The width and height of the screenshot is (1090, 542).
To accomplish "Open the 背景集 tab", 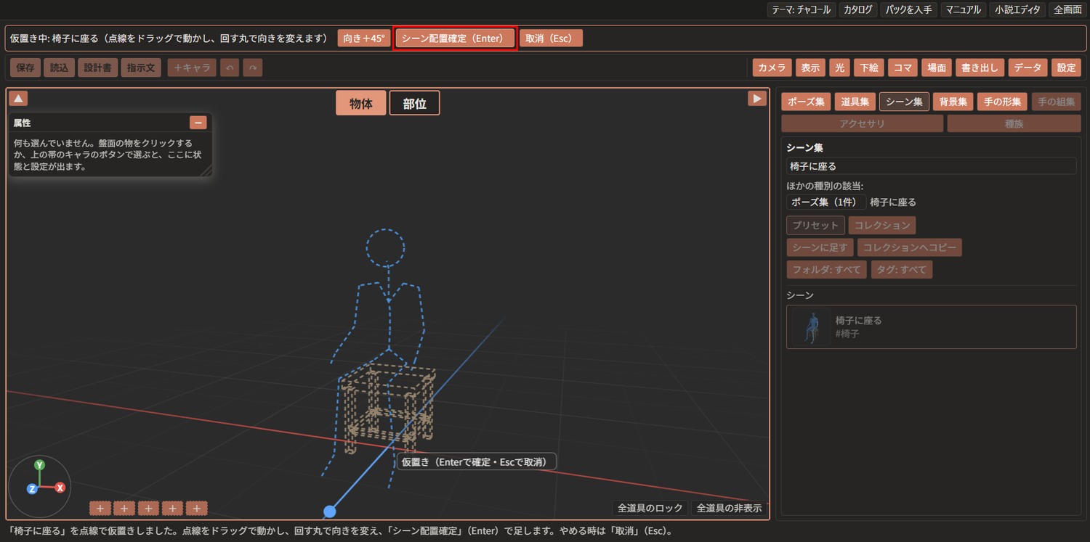I will tap(953, 102).
